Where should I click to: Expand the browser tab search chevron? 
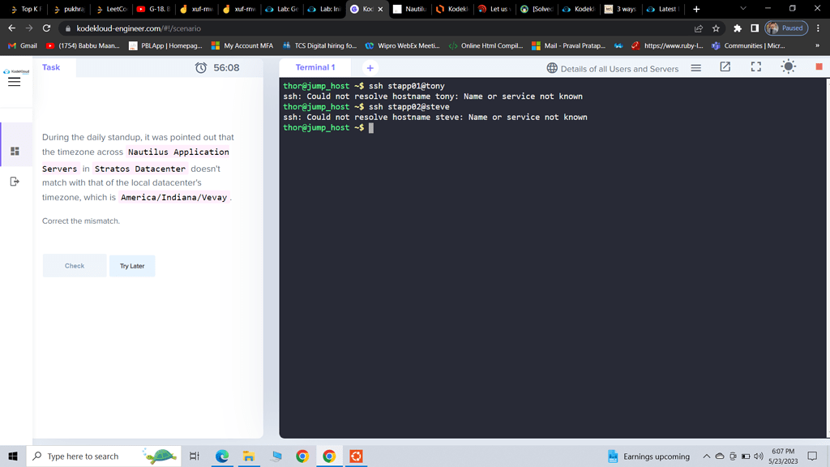743,9
